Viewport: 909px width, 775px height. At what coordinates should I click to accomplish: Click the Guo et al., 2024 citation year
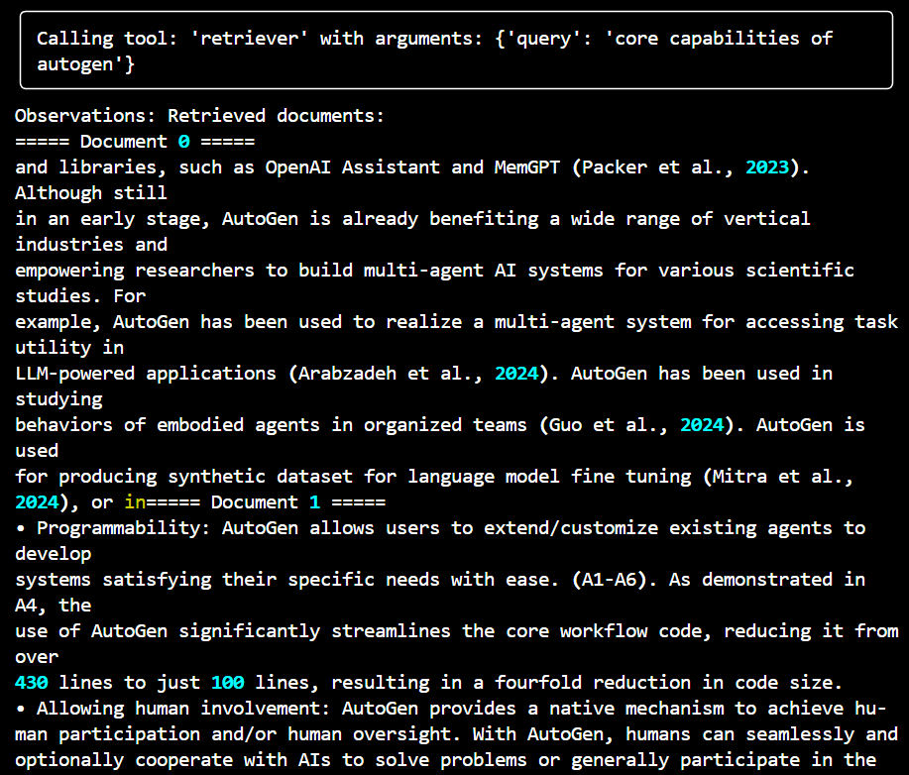pos(702,424)
